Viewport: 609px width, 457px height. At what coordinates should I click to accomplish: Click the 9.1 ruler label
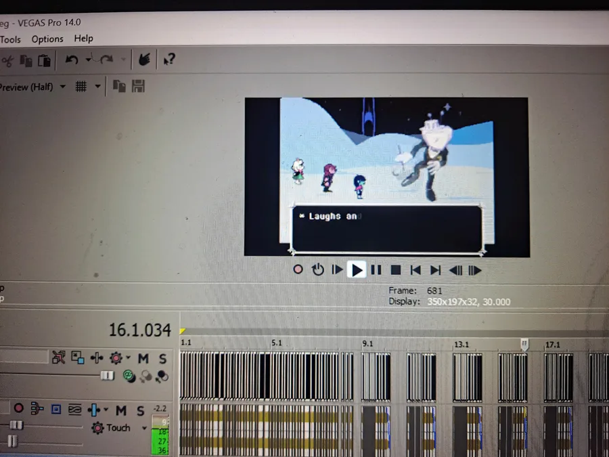[x=367, y=344]
